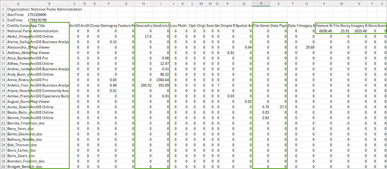Click the cell with value 29.68
The width and height of the screenshot is (387, 169).
(307, 47)
